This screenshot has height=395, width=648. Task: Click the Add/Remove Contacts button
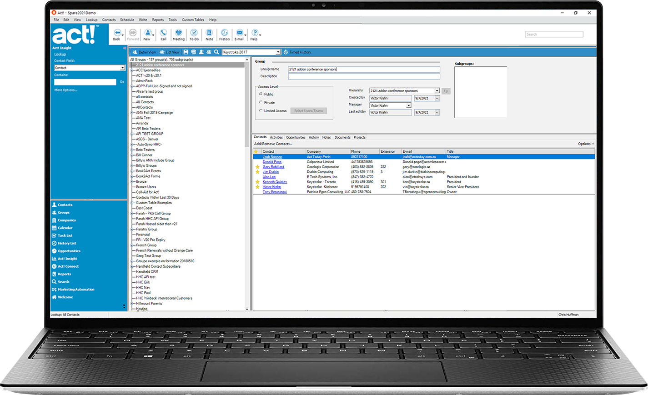[x=273, y=144]
